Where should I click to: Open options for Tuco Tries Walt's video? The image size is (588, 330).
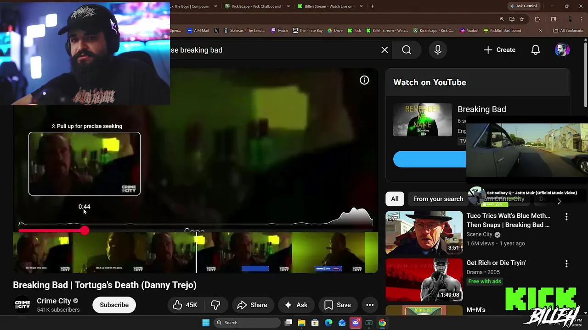tap(566, 216)
